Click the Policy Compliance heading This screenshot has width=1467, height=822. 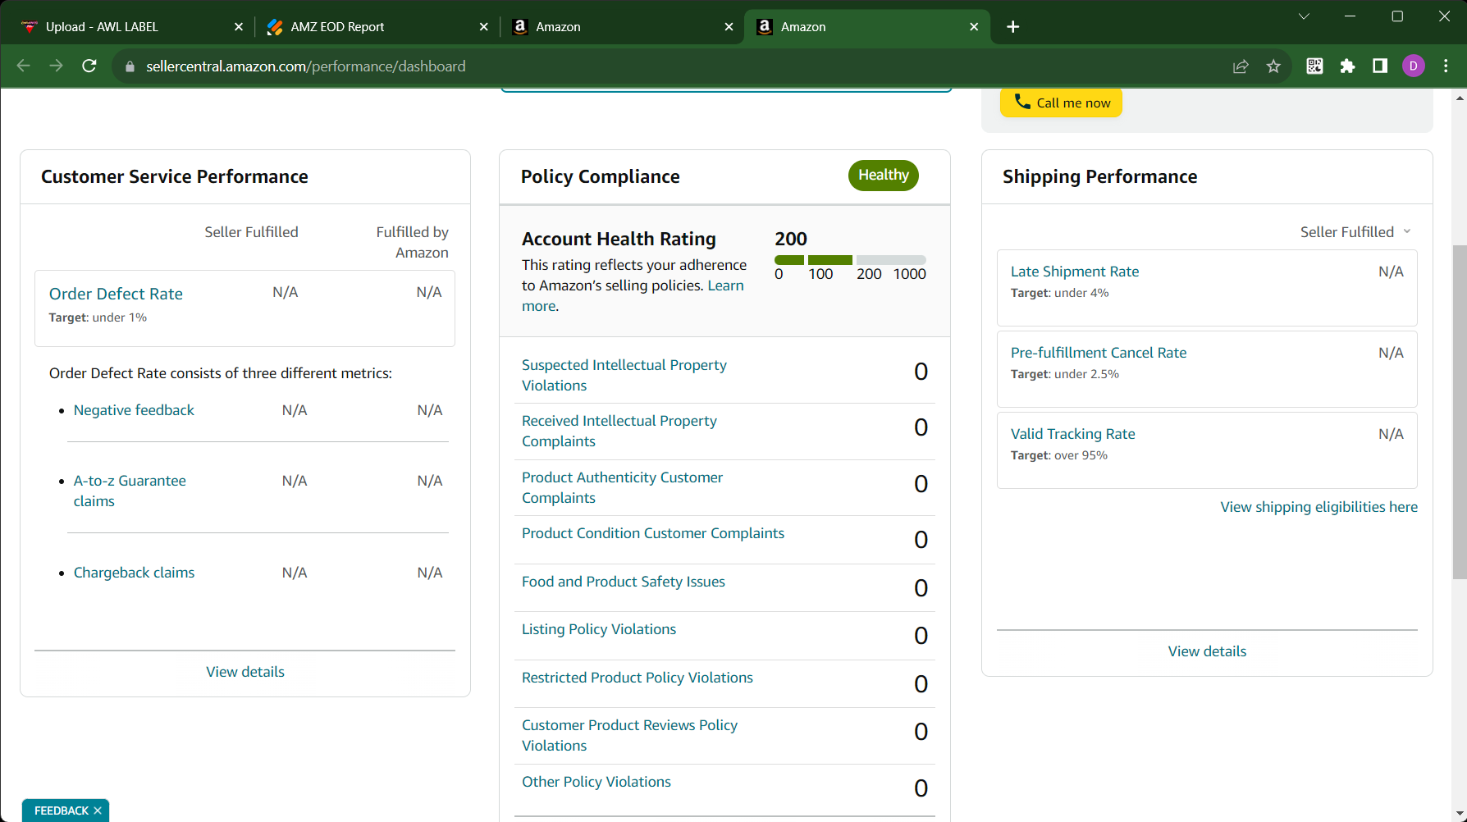click(x=601, y=176)
